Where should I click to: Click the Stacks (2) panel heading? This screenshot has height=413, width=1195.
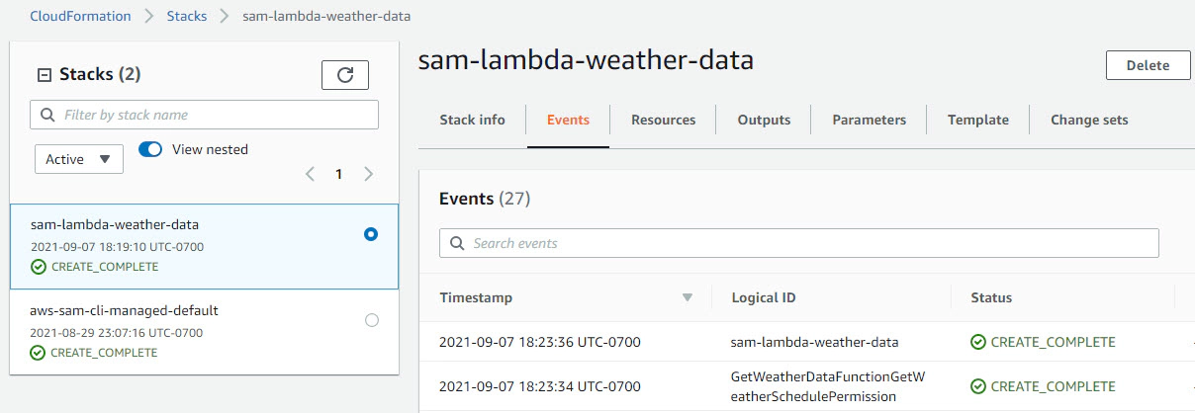click(100, 74)
